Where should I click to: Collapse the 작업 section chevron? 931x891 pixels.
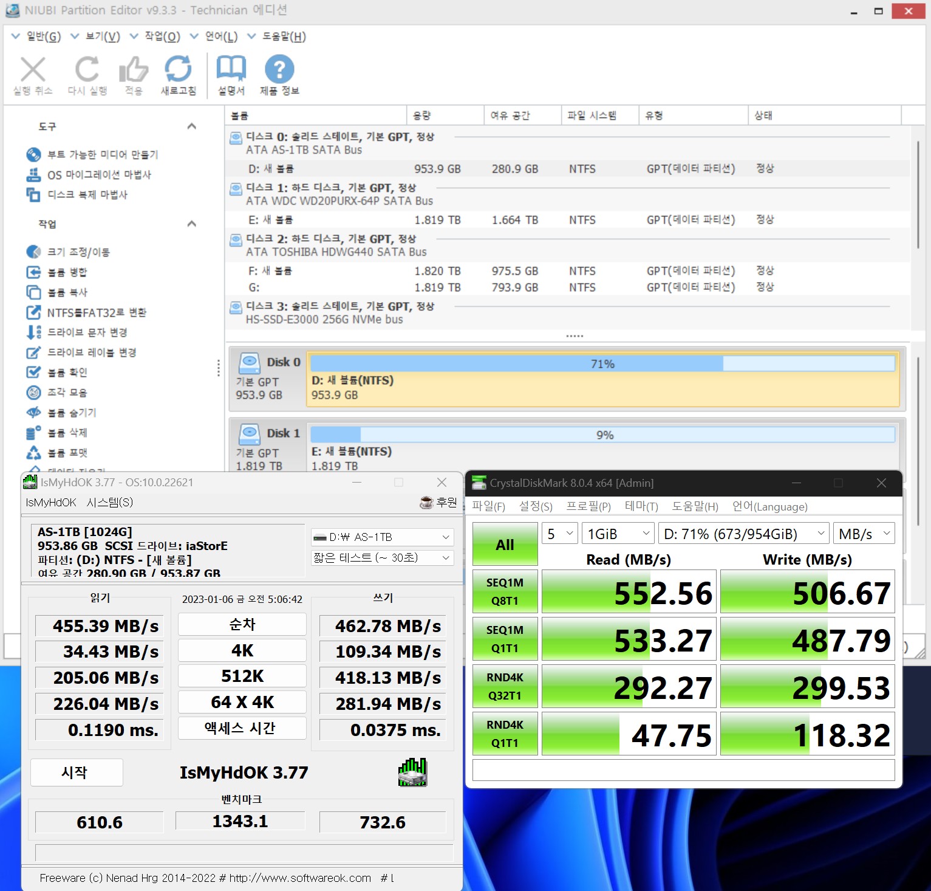pyautogui.click(x=192, y=224)
